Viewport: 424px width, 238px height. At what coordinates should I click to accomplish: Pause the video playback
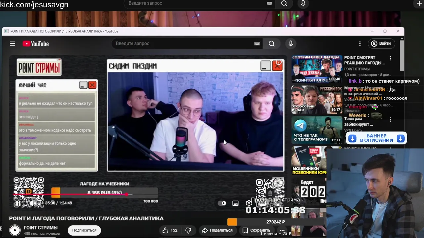[18, 203]
